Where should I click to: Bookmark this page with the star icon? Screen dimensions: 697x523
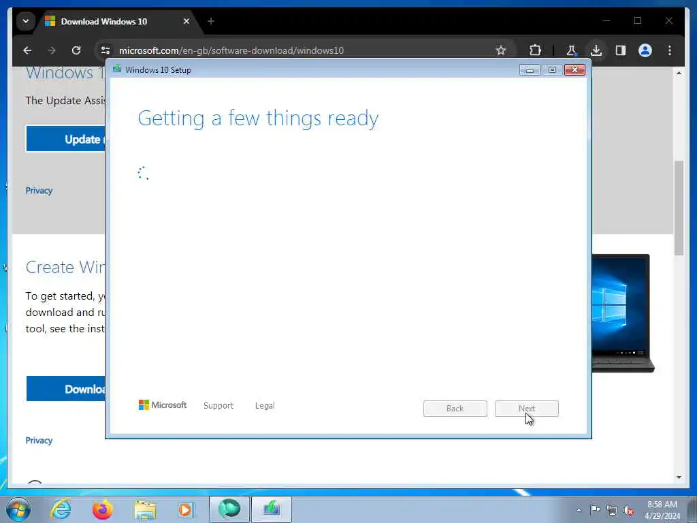coord(501,50)
